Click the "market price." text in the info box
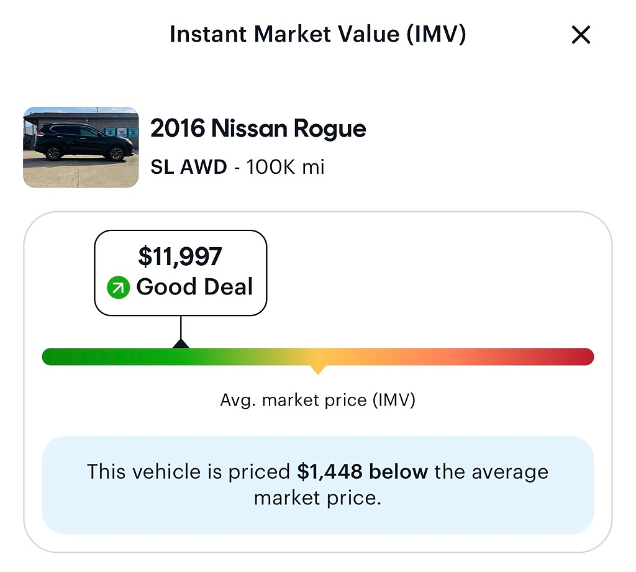This screenshot has width=636, height=572. click(317, 498)
